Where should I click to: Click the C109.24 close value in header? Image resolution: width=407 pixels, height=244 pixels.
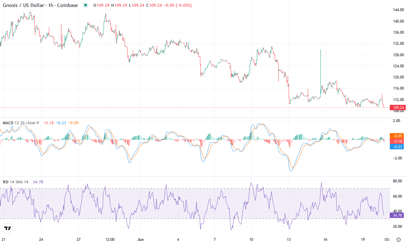click(154, 5)
